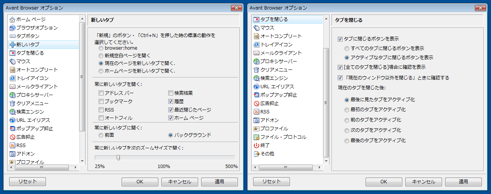Click 適用 button in right window
491x194 pixels.
pyautogui.click(x=463, y=182)
